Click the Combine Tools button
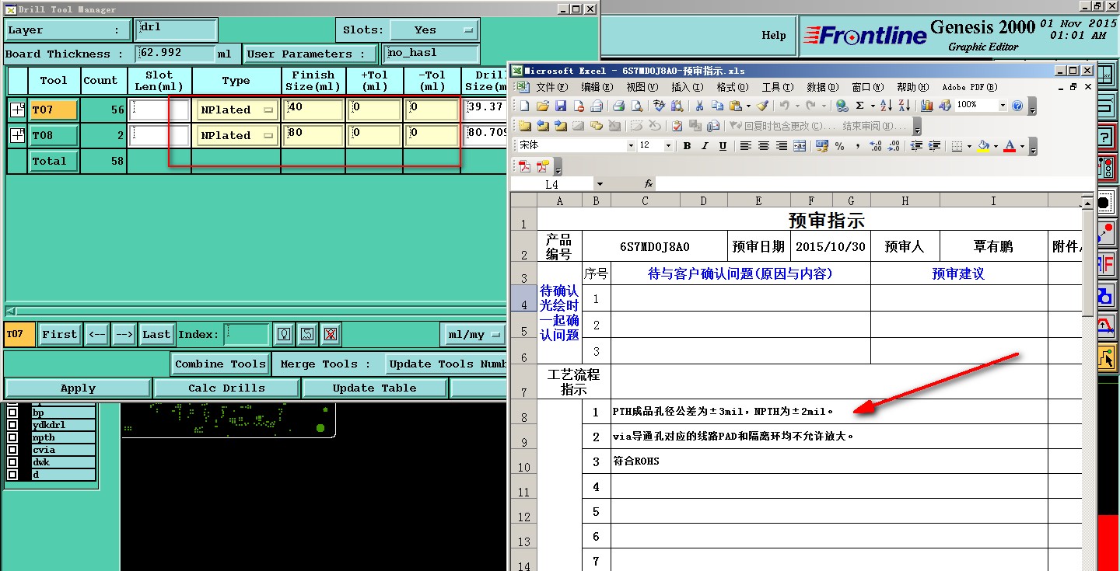This screenshot has width=1120, height=571. [x=220, y=364]
